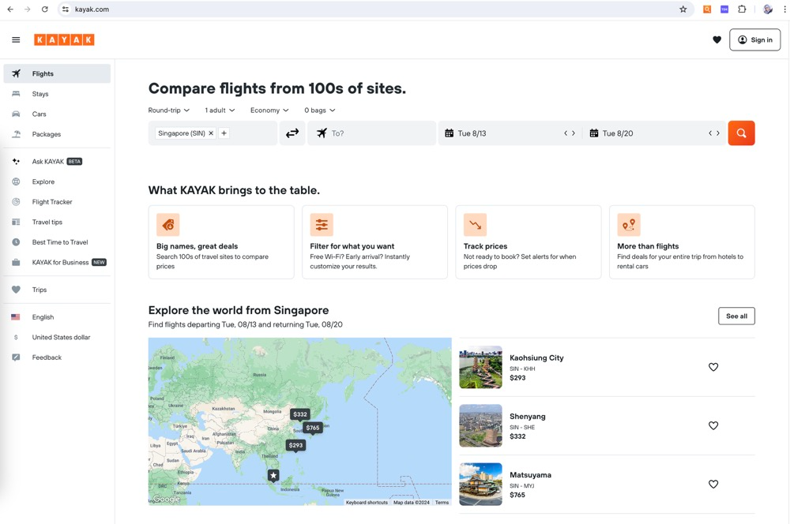
Task: Expand the Round-trip dropdown
Action: point(168,110)
